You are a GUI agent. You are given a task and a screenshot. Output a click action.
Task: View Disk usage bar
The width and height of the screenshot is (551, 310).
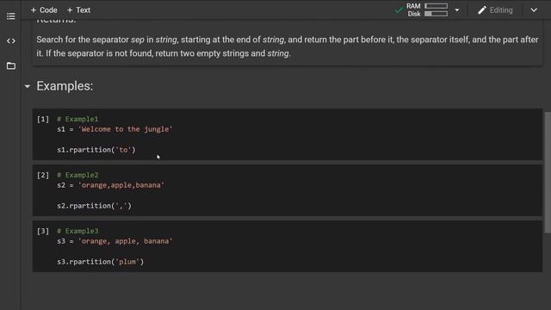[436, 14]
